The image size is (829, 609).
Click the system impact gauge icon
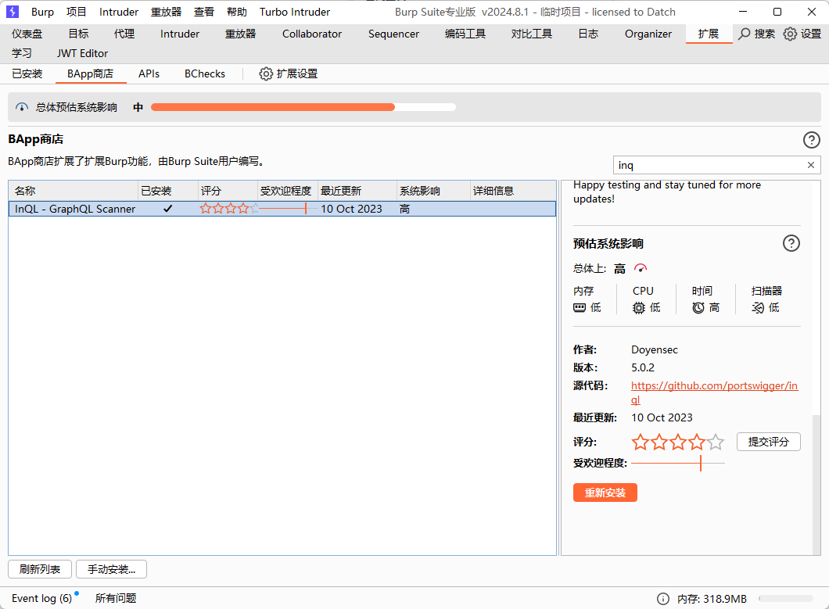pos(22,107)
